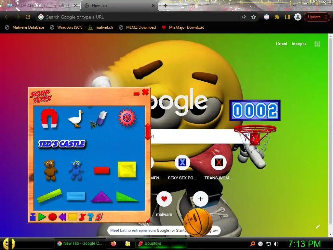Switch to New Tab - Google Chrome taskbar item

click(x=79, y=243)
